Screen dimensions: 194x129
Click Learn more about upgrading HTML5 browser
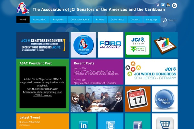pos(43,94)
